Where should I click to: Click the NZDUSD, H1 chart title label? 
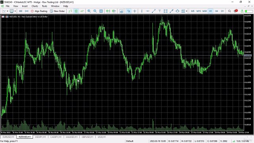pyautogui.click(x=28, y=17)
